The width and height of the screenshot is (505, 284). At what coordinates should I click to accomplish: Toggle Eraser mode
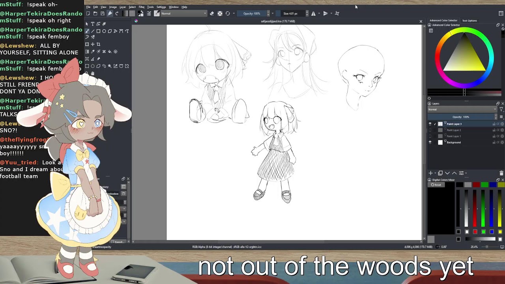coord(212,13)
